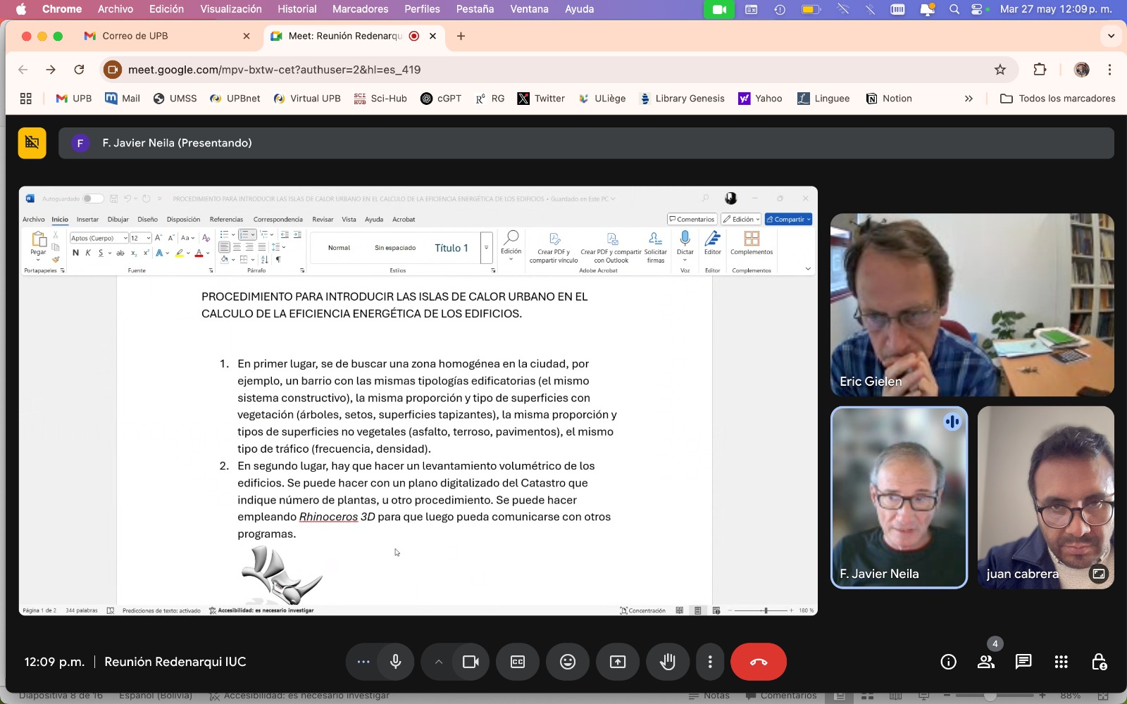The width and height of the screenshot is (1127, 704).
Task: Toggle the microphone on or off
Action: tap(396, 662)
